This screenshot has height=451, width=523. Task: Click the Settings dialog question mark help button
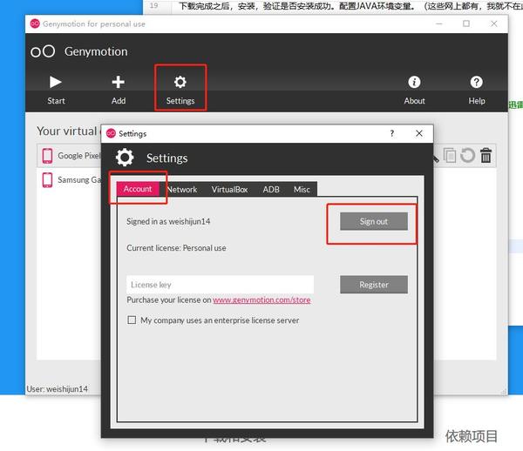click(392, 133)
